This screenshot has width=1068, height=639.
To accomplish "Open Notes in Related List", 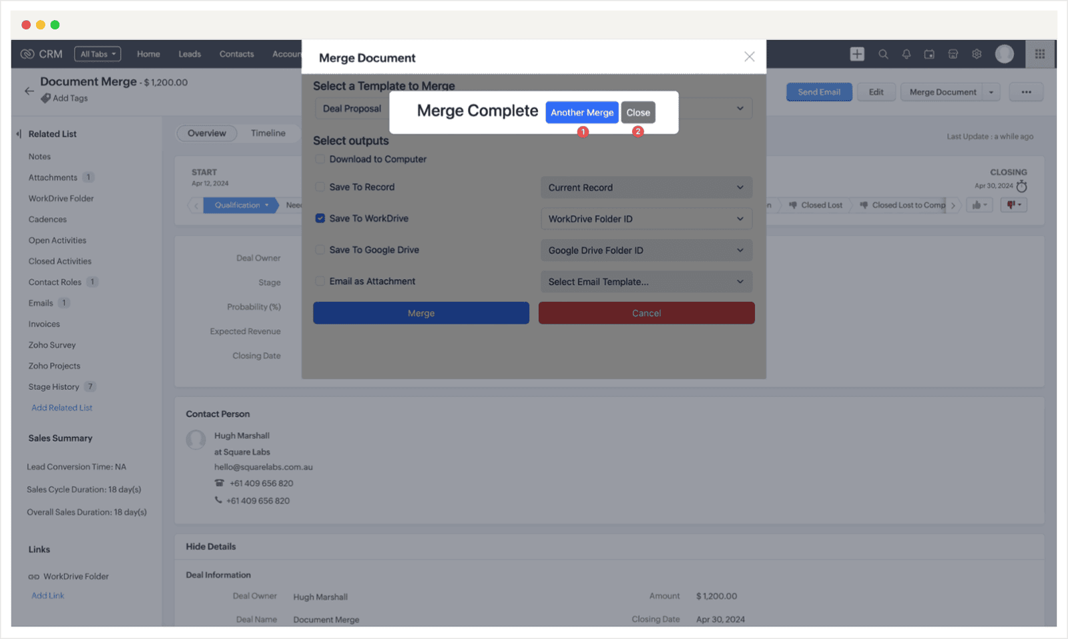I will pyautogui.click(x=39, y=157).
